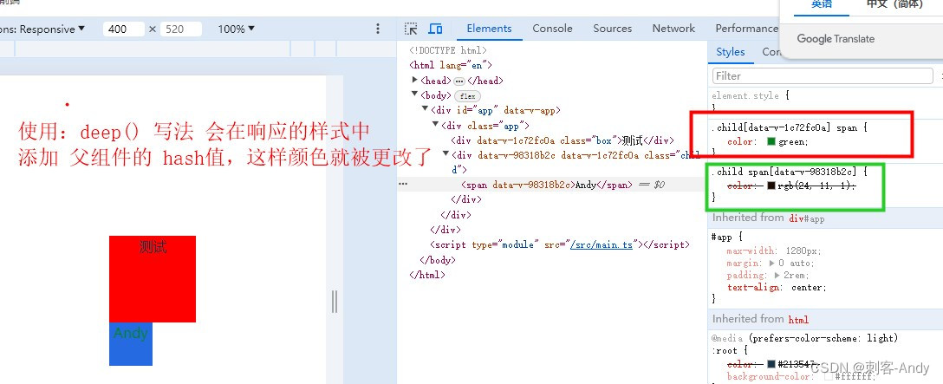Click the viewport resize handle bar
This screenshot has height=384, width=943.
click(335, 302)
